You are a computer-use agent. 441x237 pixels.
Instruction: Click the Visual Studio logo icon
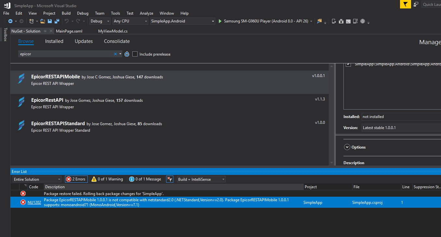pyautogui.click(x=7, y=5)
